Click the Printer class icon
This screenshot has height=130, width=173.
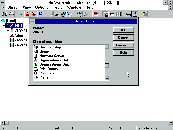36,77
